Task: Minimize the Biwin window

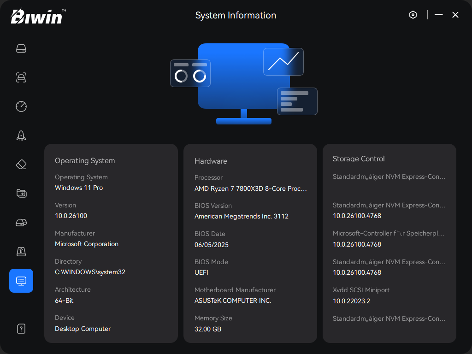Action: (438, 15)
